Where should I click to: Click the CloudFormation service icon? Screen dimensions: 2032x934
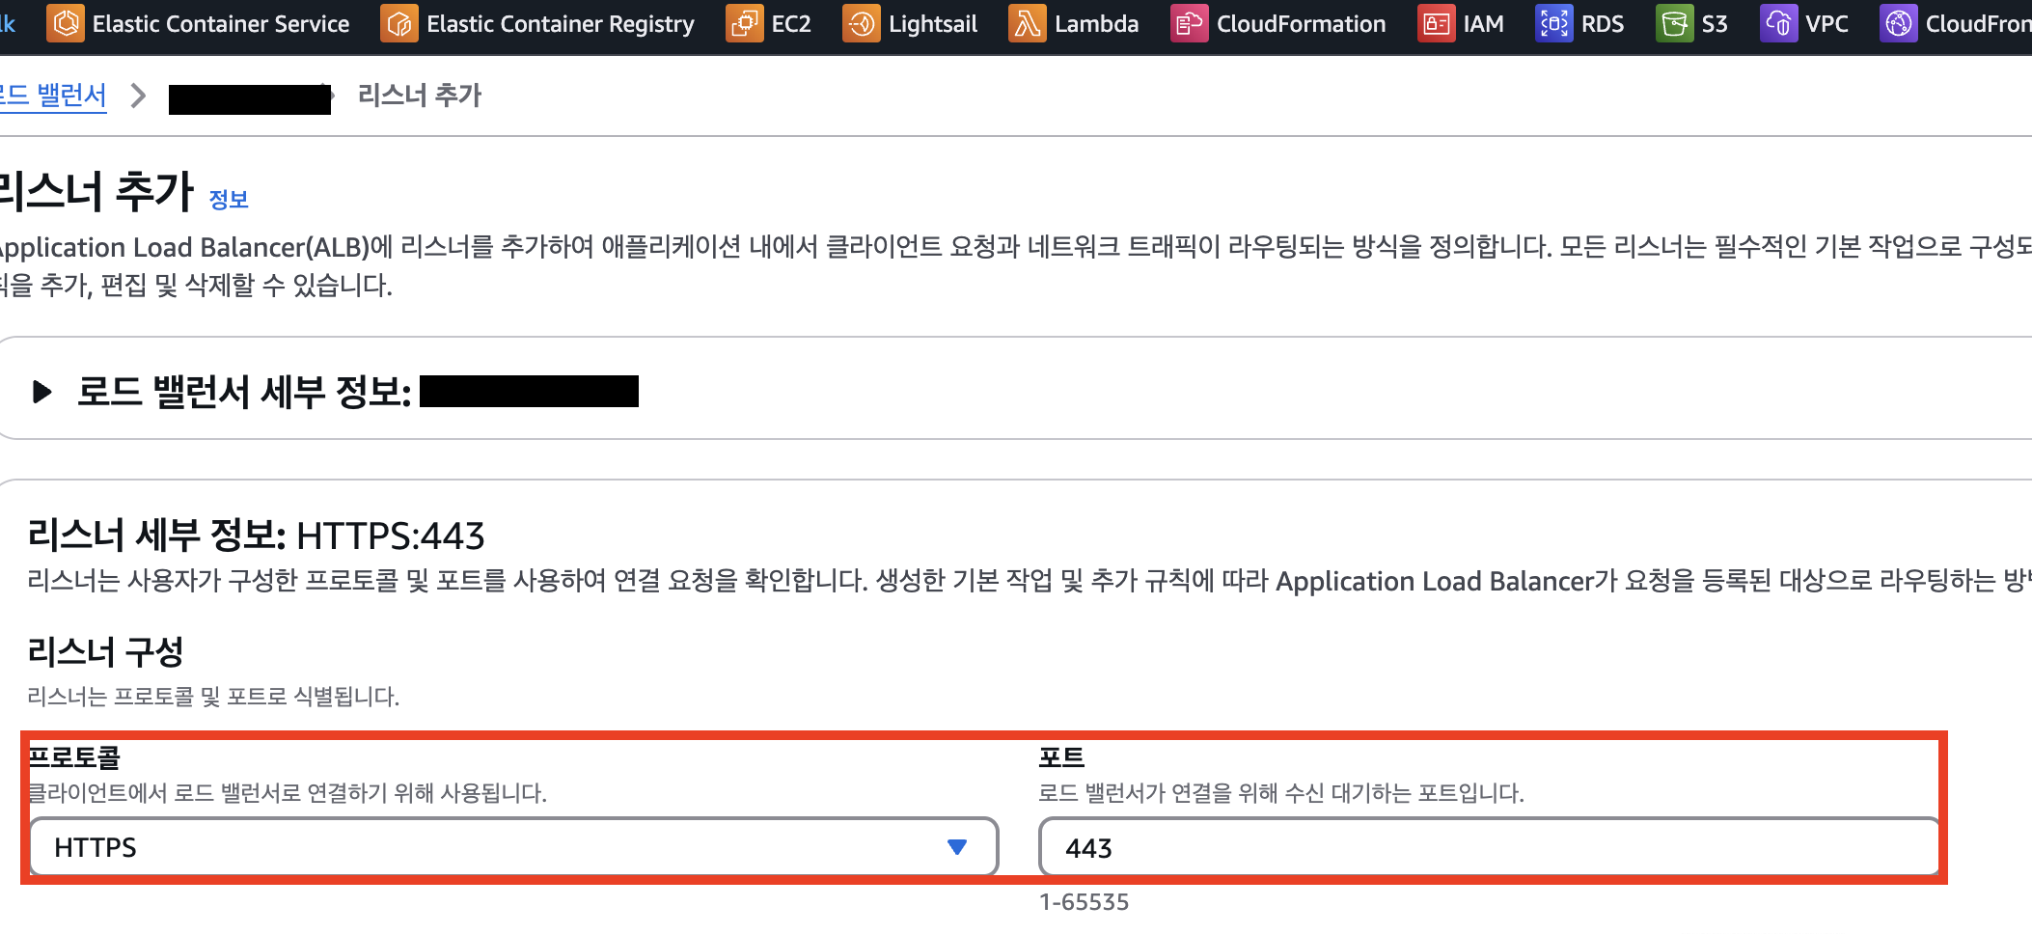tap(1190, 23)
